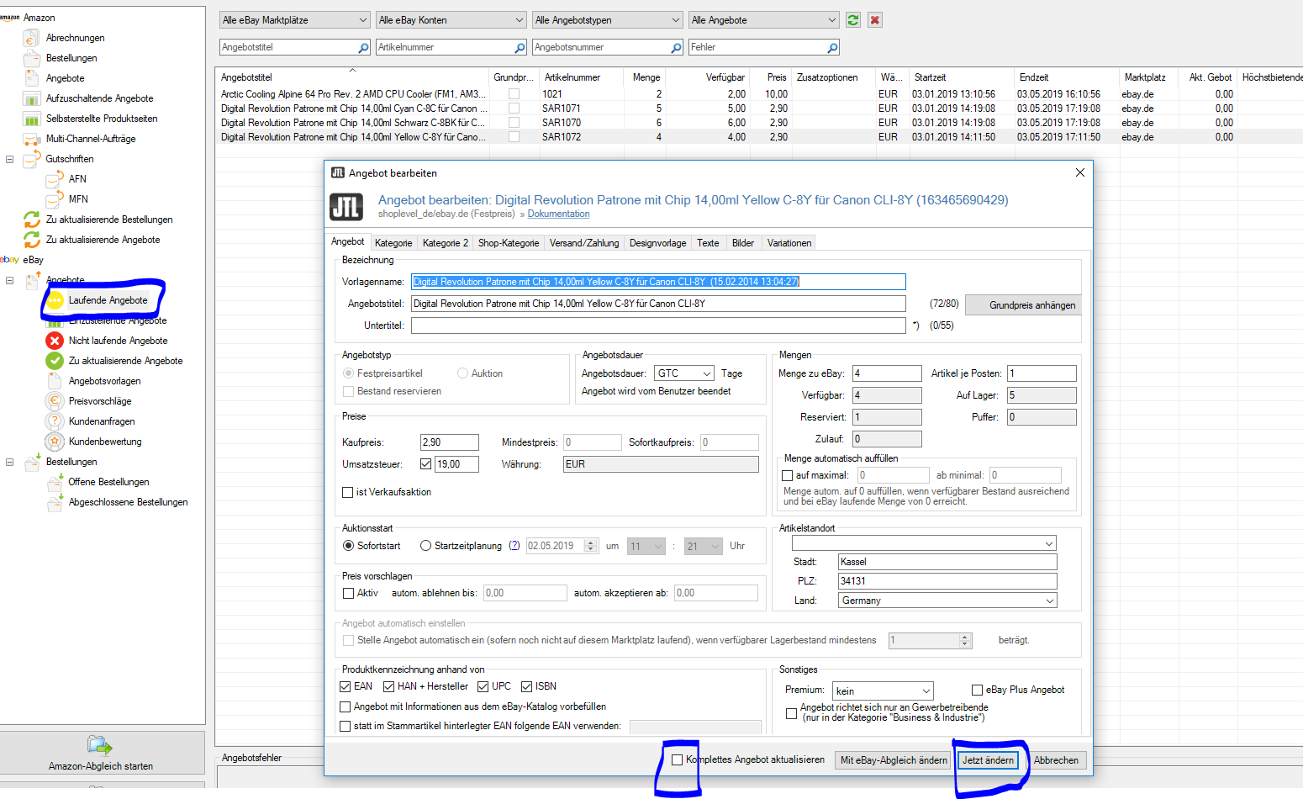The height and width of the screenshot is (799, 1303).
Task: Switch to Bilder tab
Action: click(x=743, y=243)
